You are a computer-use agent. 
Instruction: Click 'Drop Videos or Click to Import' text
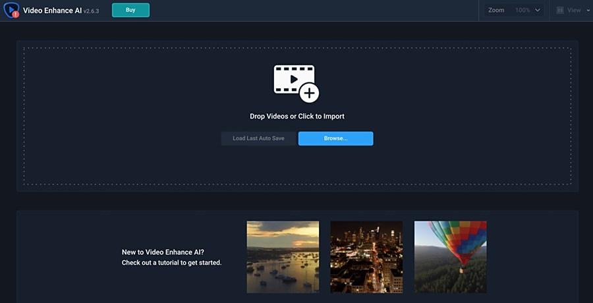[x=297, y=117]
